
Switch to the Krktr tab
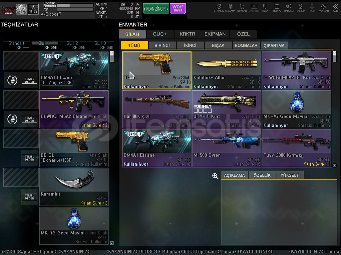point(187,34)
